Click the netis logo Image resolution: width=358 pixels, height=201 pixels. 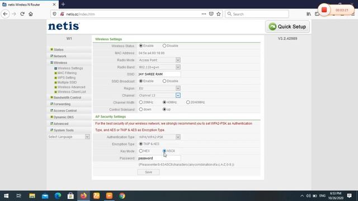click(x=64, y=26)
